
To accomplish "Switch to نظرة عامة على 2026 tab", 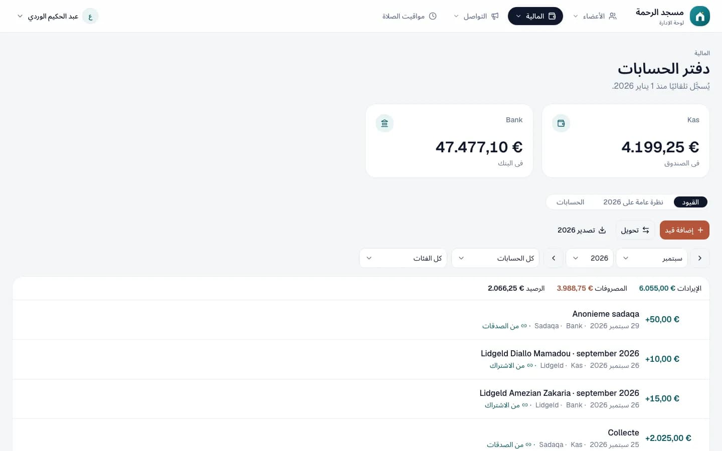I will 633,202.
